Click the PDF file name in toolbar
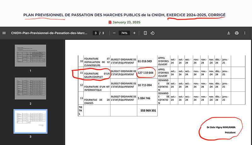The height and width of the screenshot is (145, 252). click(x=49, y=33)
